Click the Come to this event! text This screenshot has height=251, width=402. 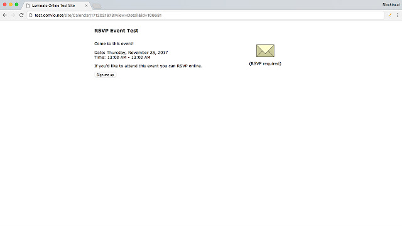coord(114,43)
